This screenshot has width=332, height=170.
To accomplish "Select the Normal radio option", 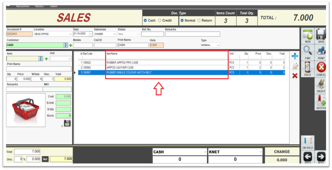I will [x=182, y=21].
